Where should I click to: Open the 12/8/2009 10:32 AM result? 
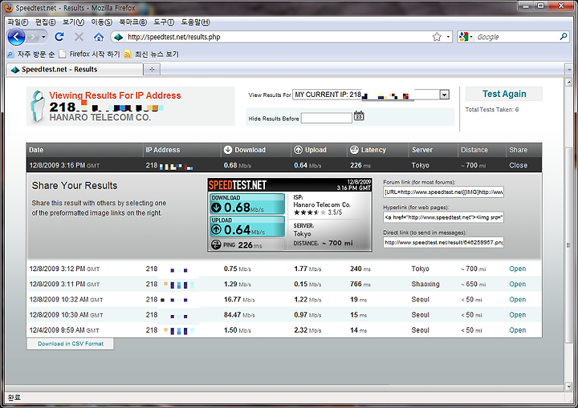pos(518,300)
